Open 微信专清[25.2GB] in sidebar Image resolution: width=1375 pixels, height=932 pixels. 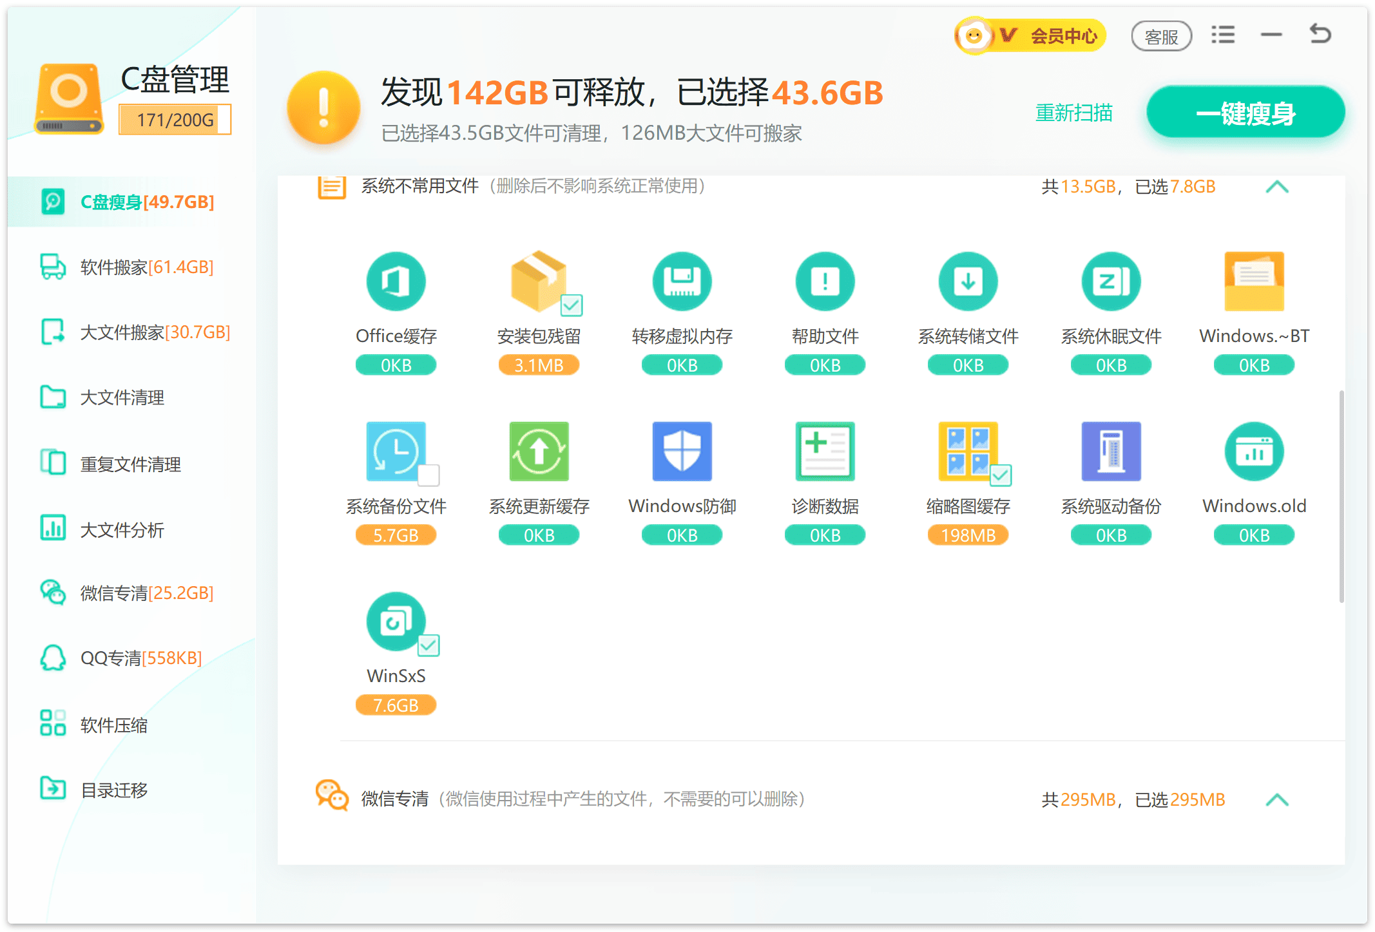point(131,592)
